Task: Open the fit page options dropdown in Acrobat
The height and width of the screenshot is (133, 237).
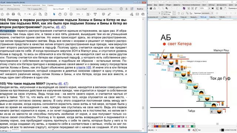Action: 89,14
